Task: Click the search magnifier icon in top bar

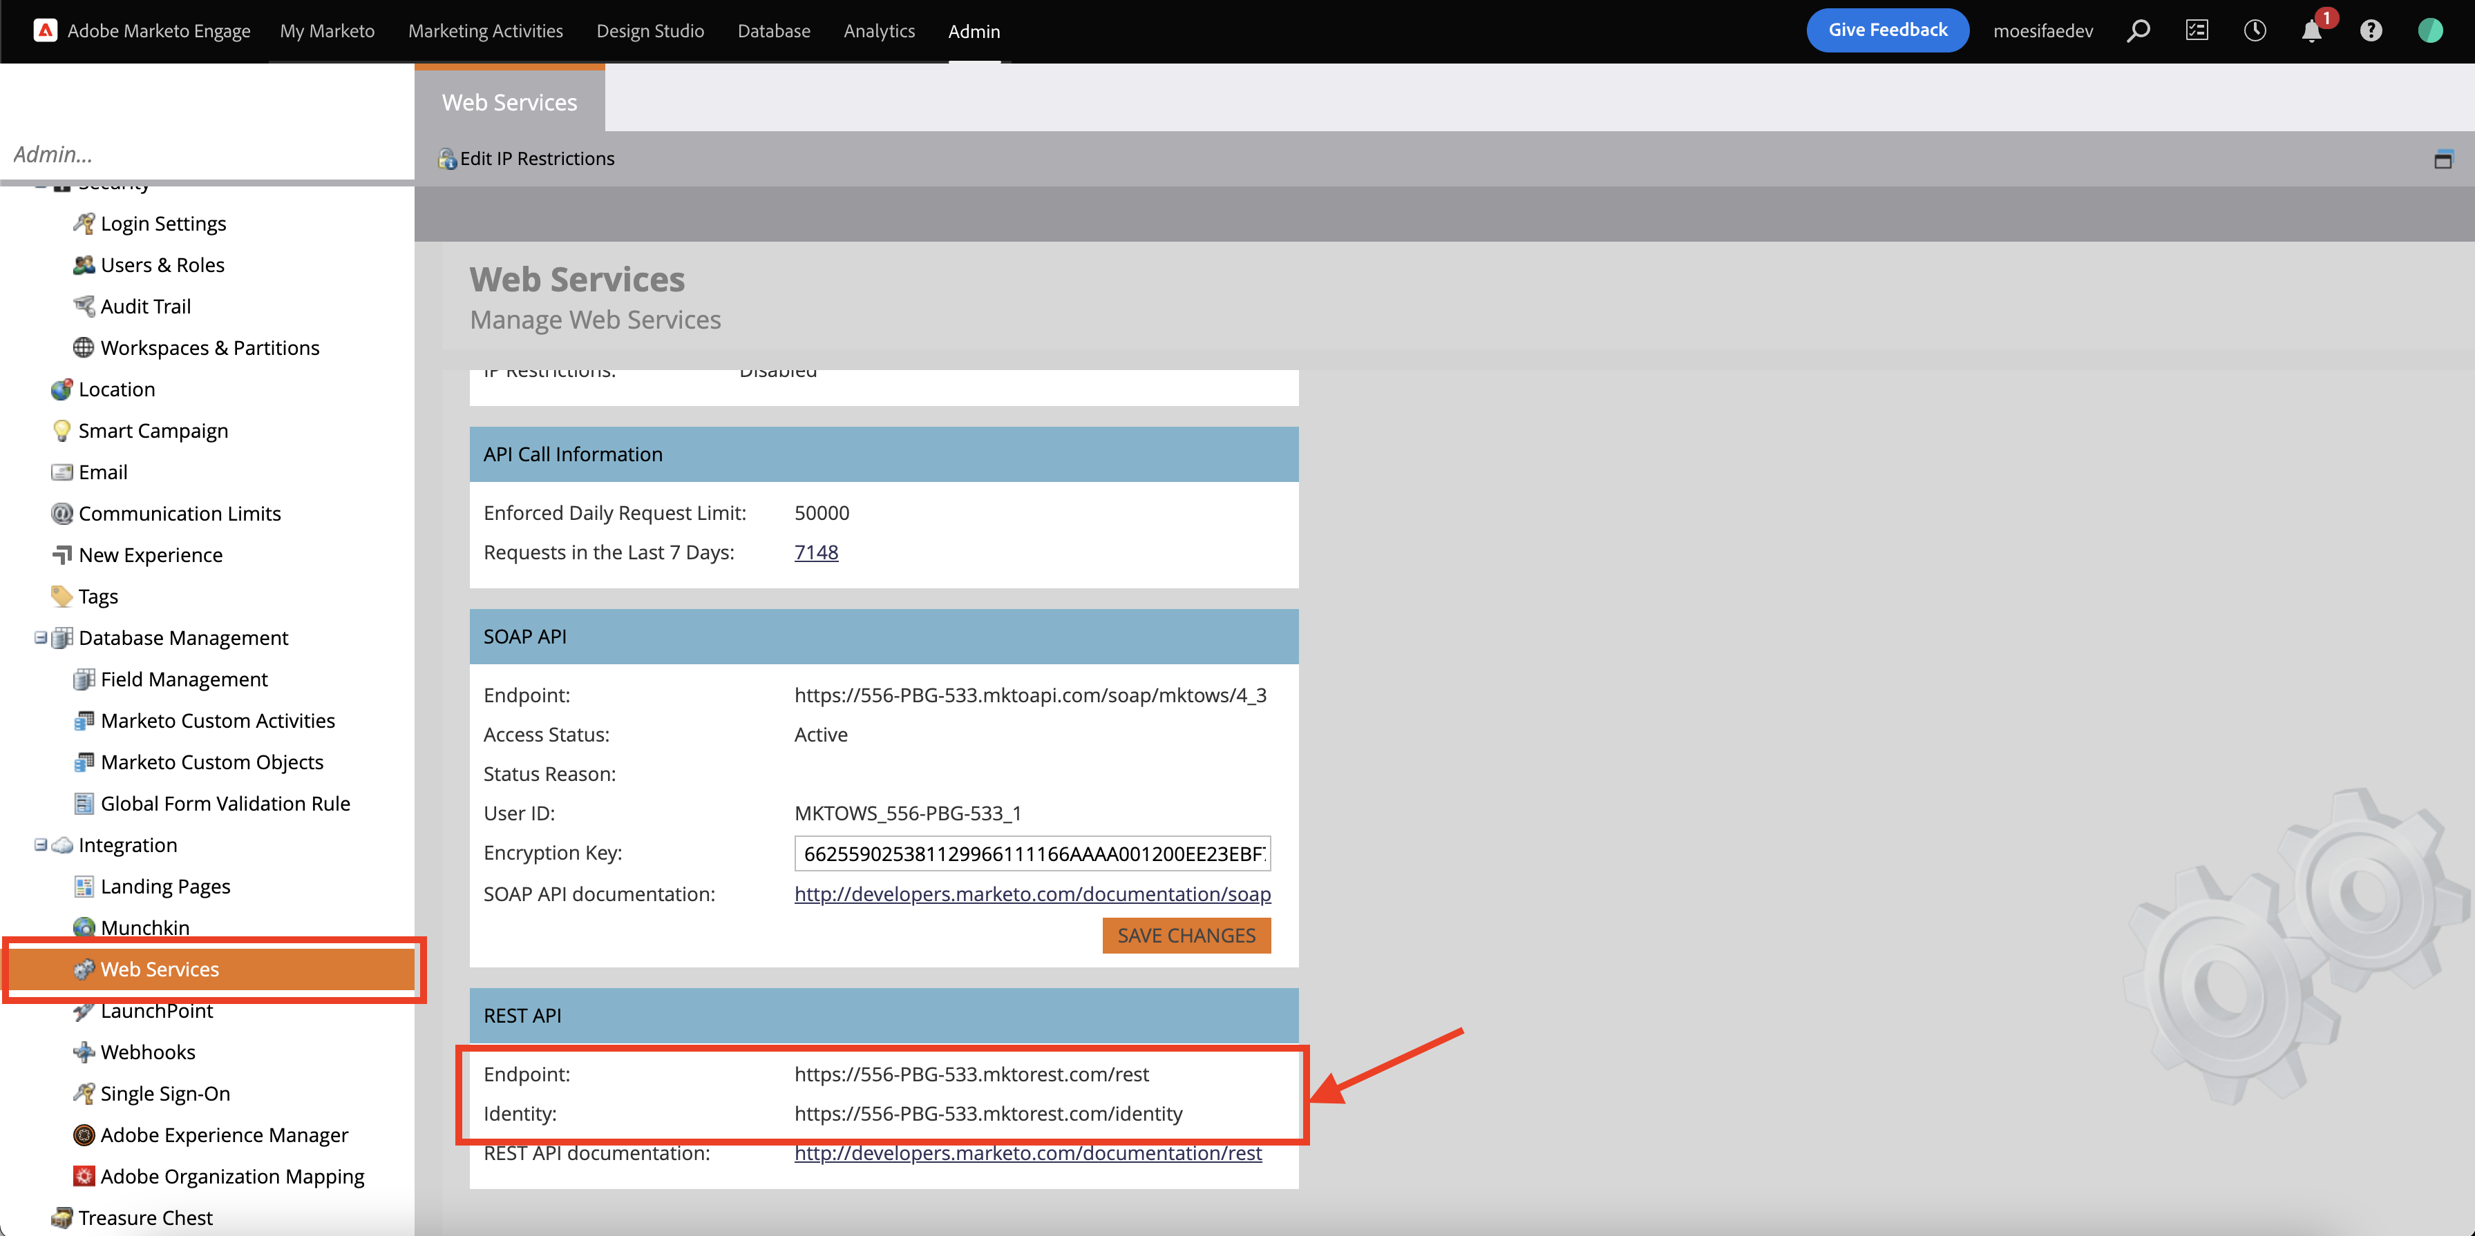Action: [x=2138, y=31]
